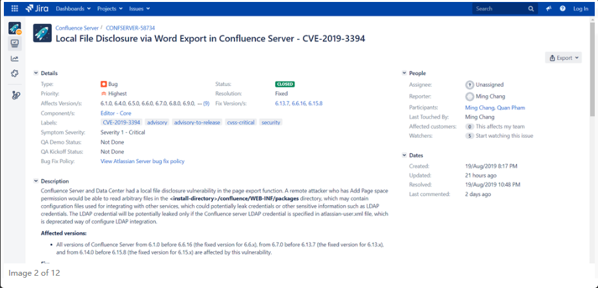This screenshot has height=288, width=598.
Task: Open Quan Pham participant link
Action: (x=511, y=107)
